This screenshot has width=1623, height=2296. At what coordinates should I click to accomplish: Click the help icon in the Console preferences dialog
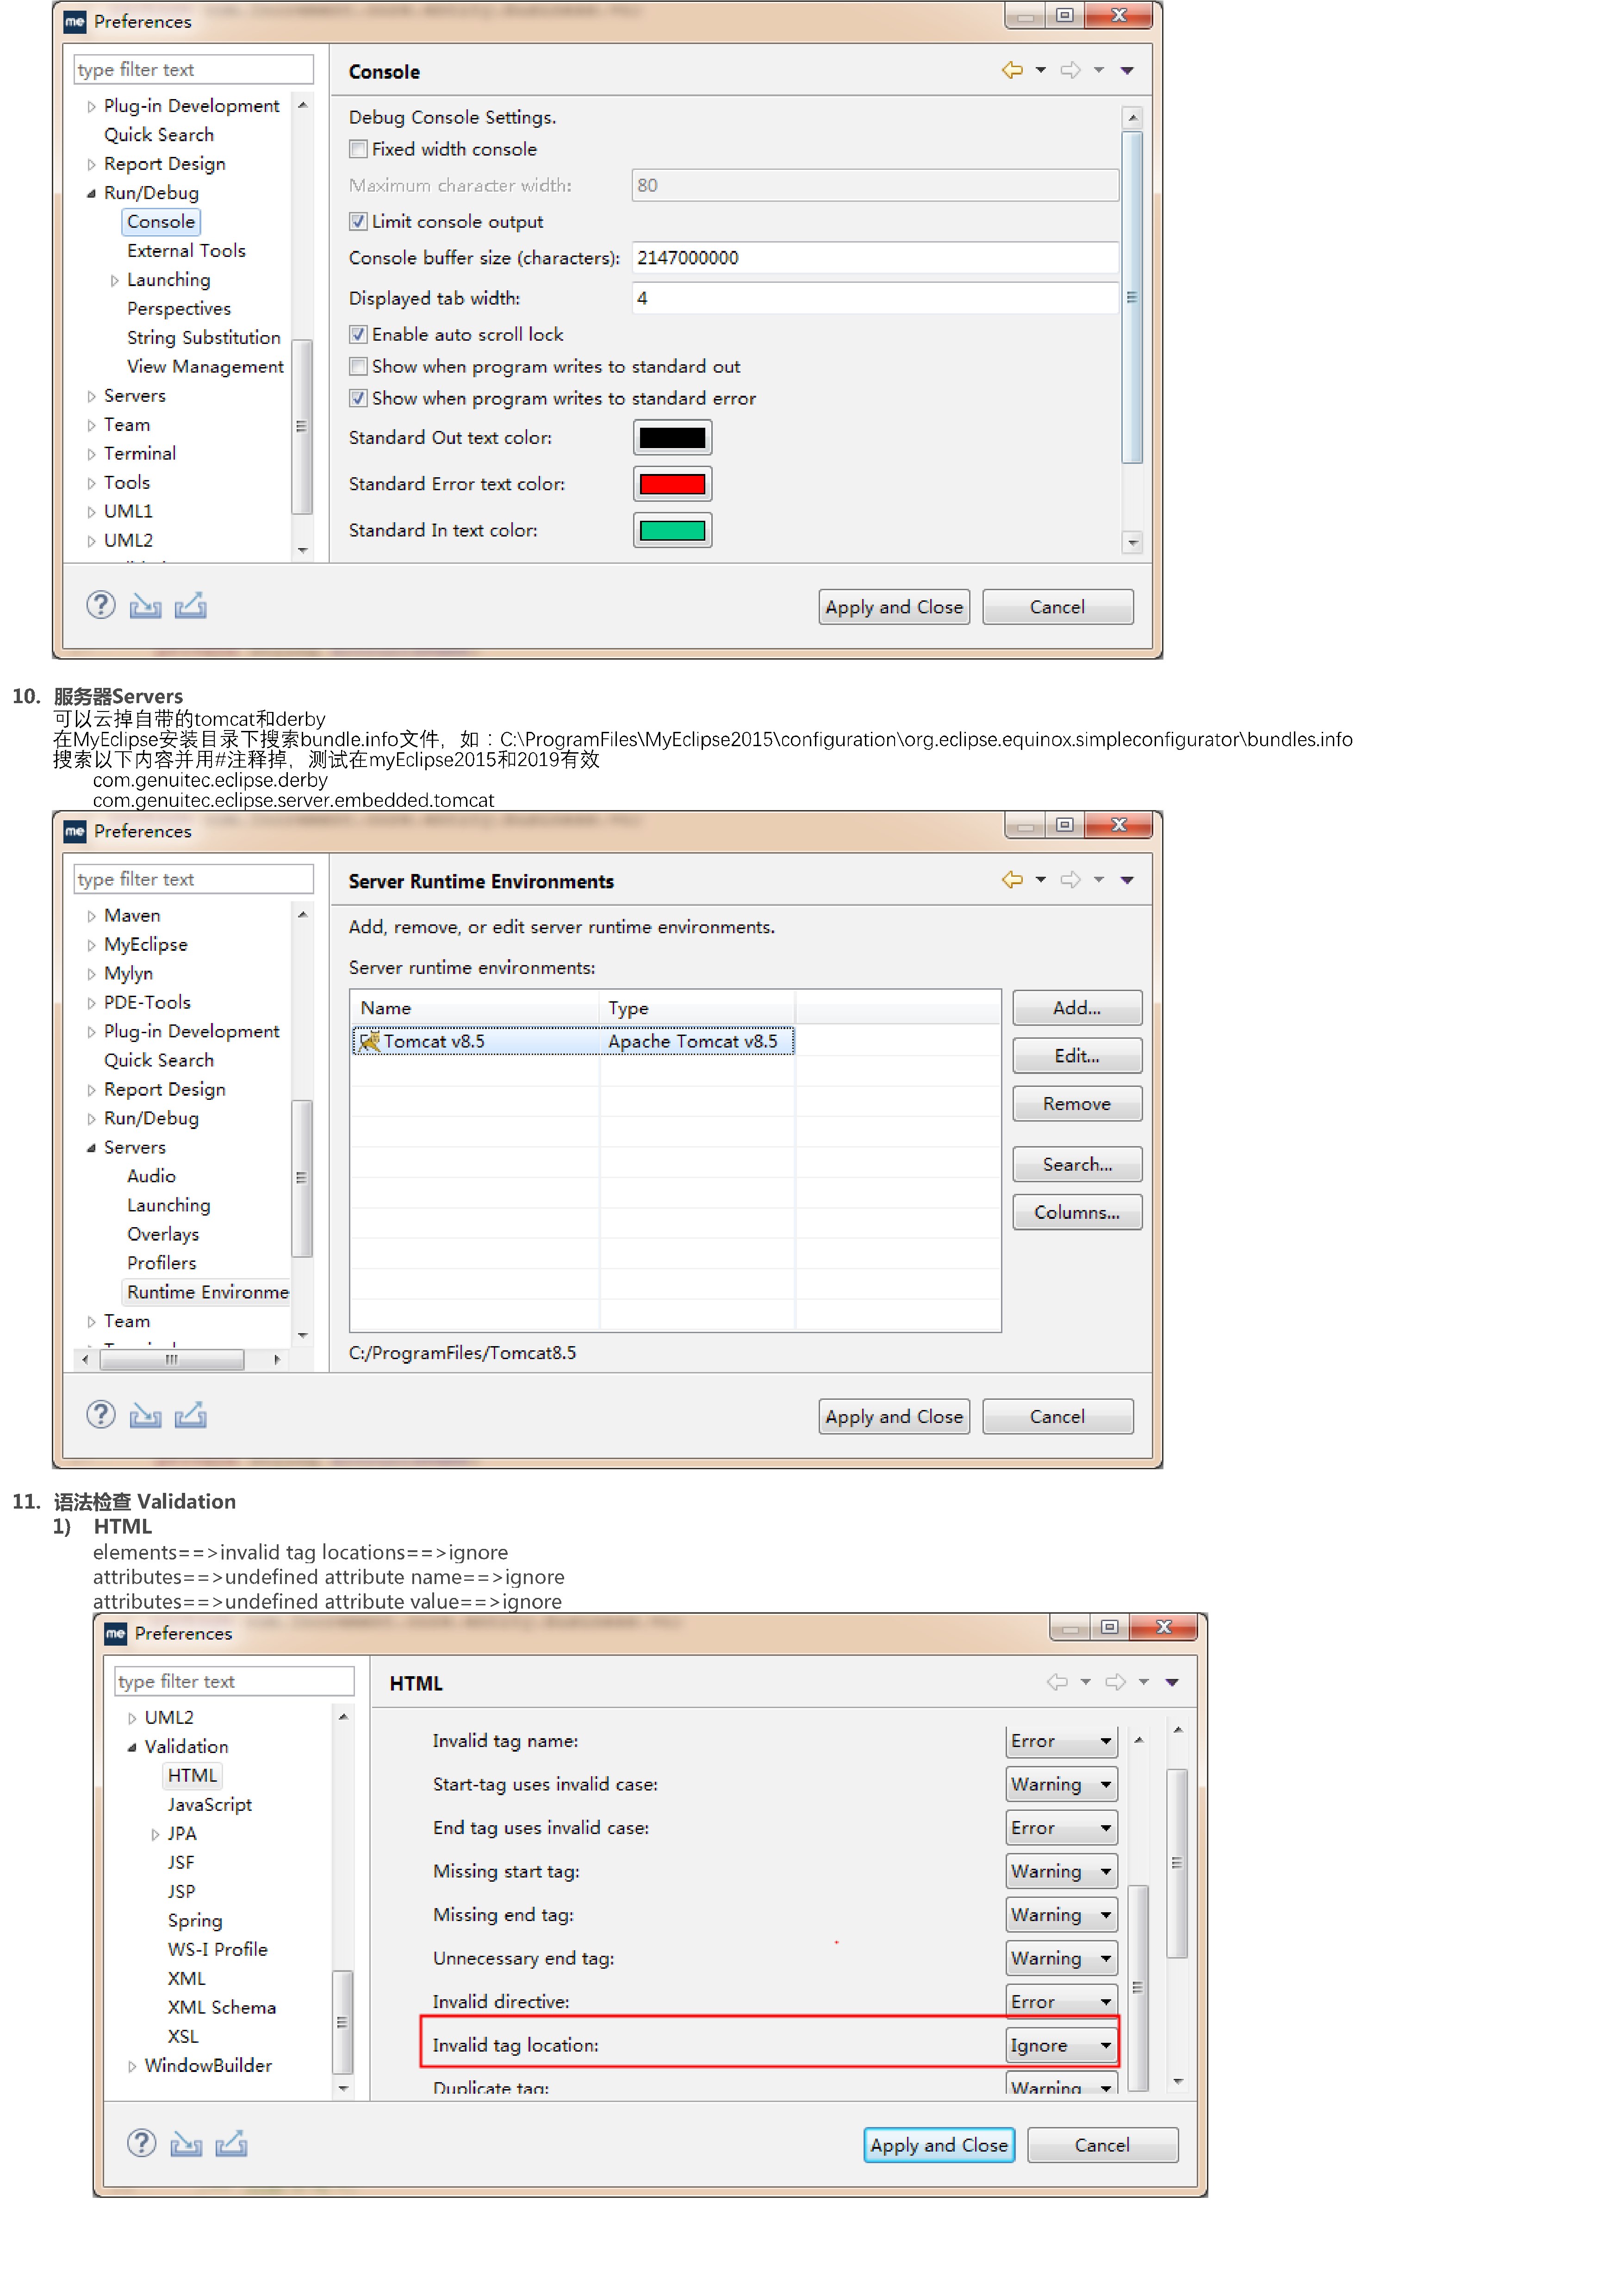(x=101, y=605)
